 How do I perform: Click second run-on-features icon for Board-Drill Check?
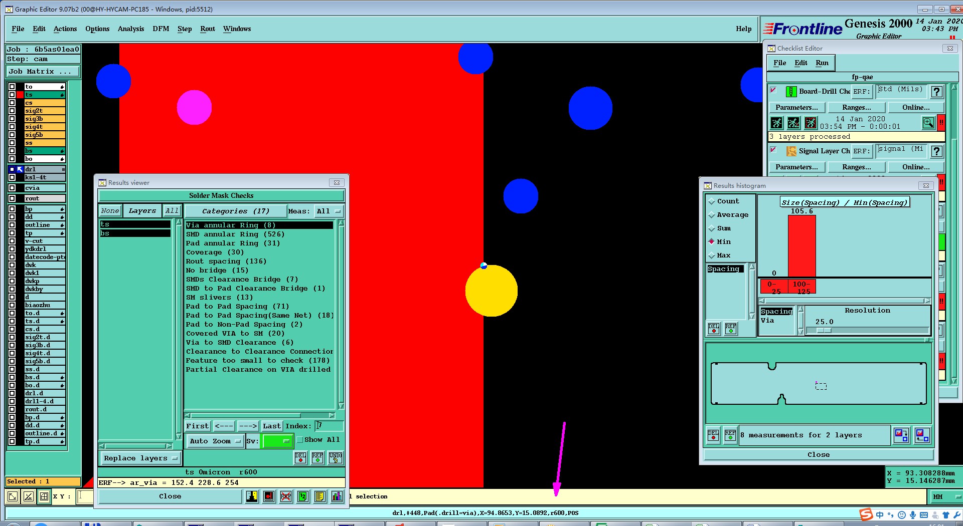coord(793,123)
